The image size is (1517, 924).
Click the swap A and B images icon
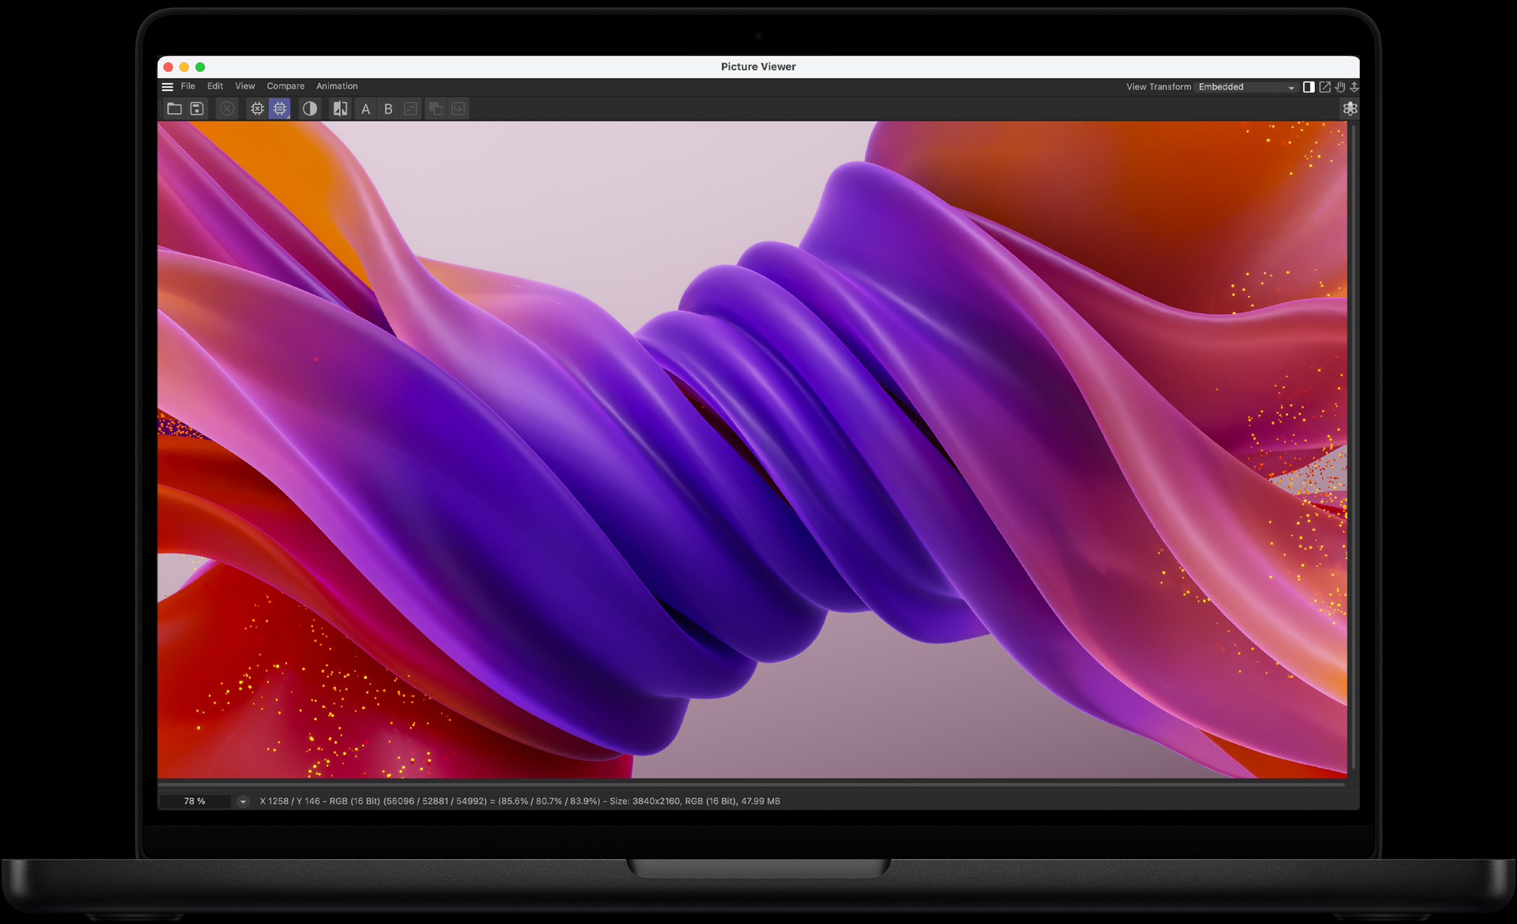pyautogui.click(x=411, y=108)
